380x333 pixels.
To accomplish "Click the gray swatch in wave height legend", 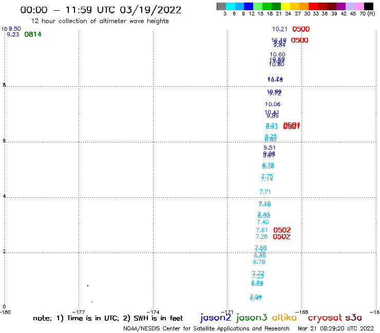I will (x=221, y=6).
